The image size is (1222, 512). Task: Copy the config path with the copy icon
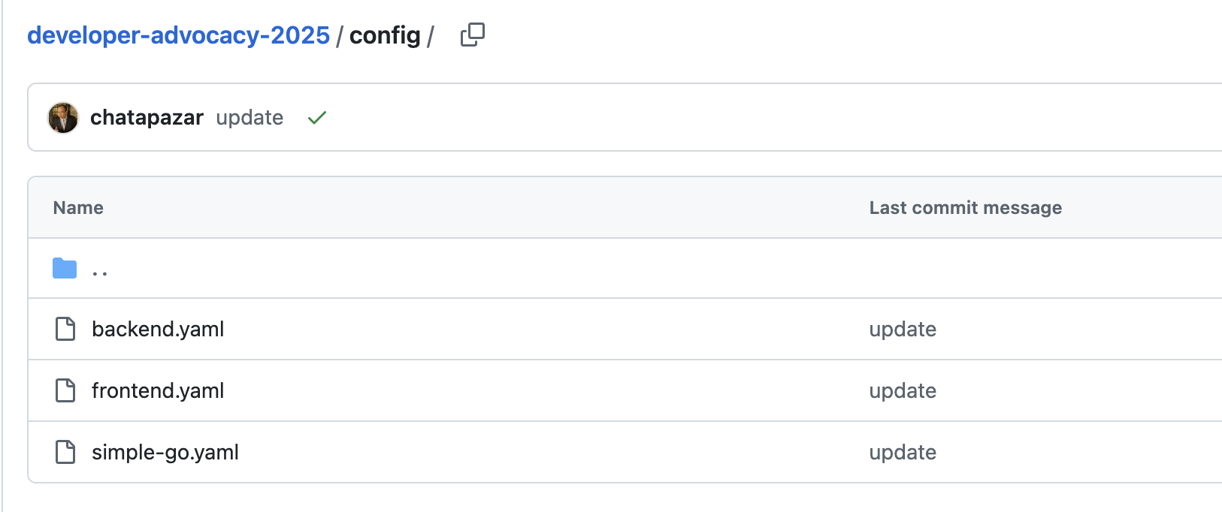pos(473,35)
